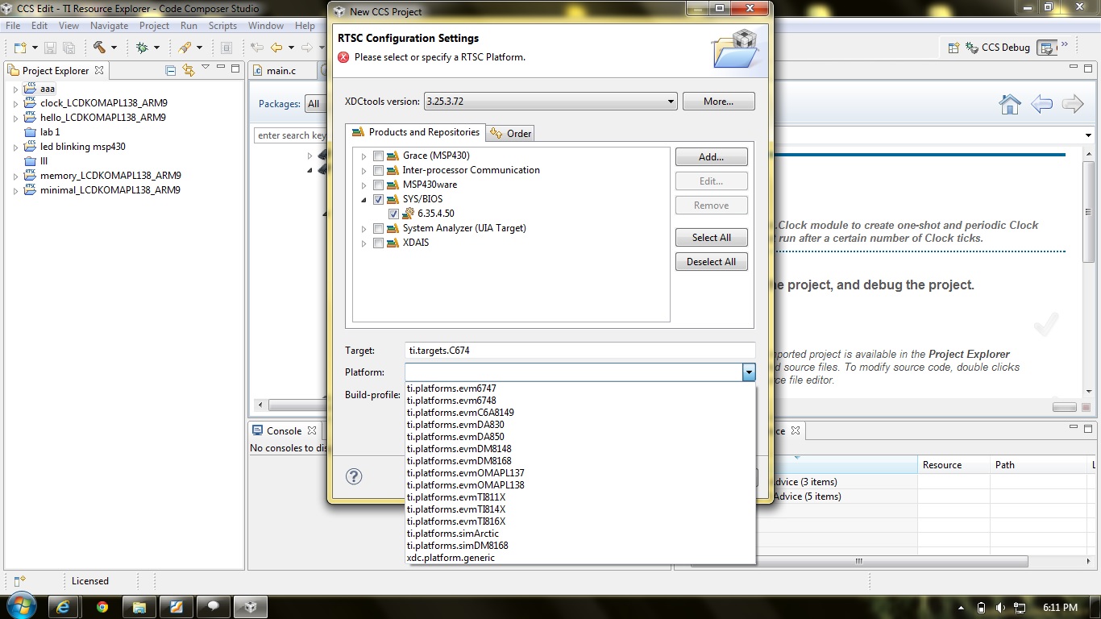Click the yellow Back arrow in main toolbar

click(276, 48)
